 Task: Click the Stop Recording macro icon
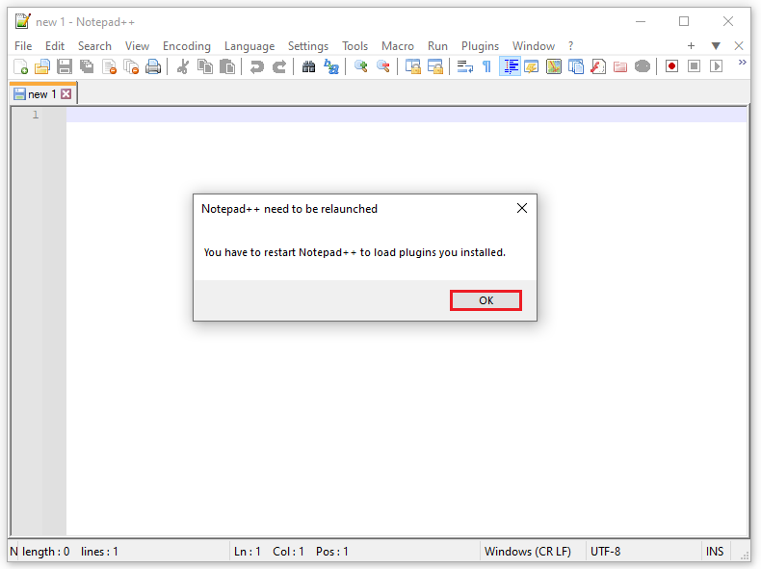click(694, 66)
